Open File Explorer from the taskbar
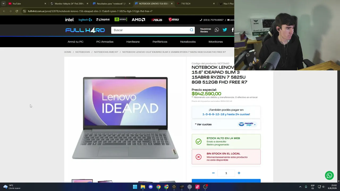The height and width of the screenshot is (191, 340). click(x=143, y=187)
